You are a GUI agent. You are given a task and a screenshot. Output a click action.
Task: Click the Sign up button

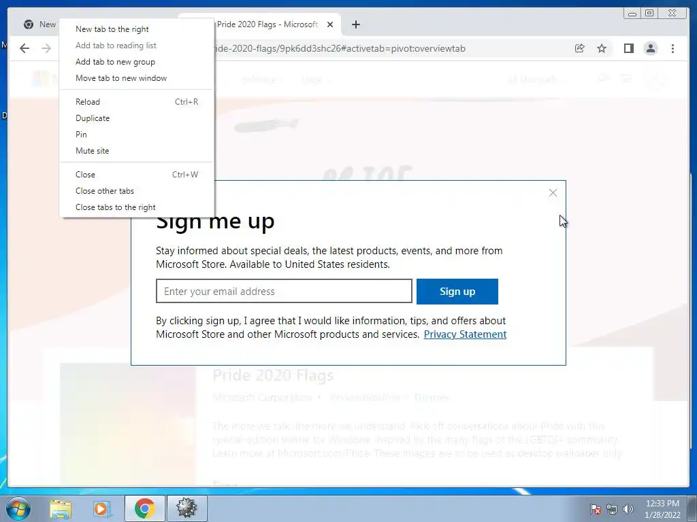click(457, 292)
